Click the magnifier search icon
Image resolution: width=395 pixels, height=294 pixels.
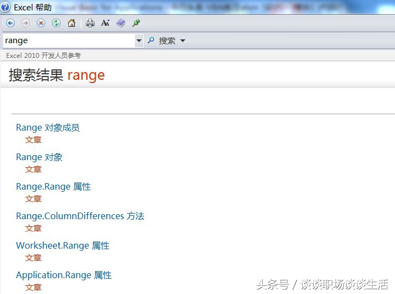151,40
